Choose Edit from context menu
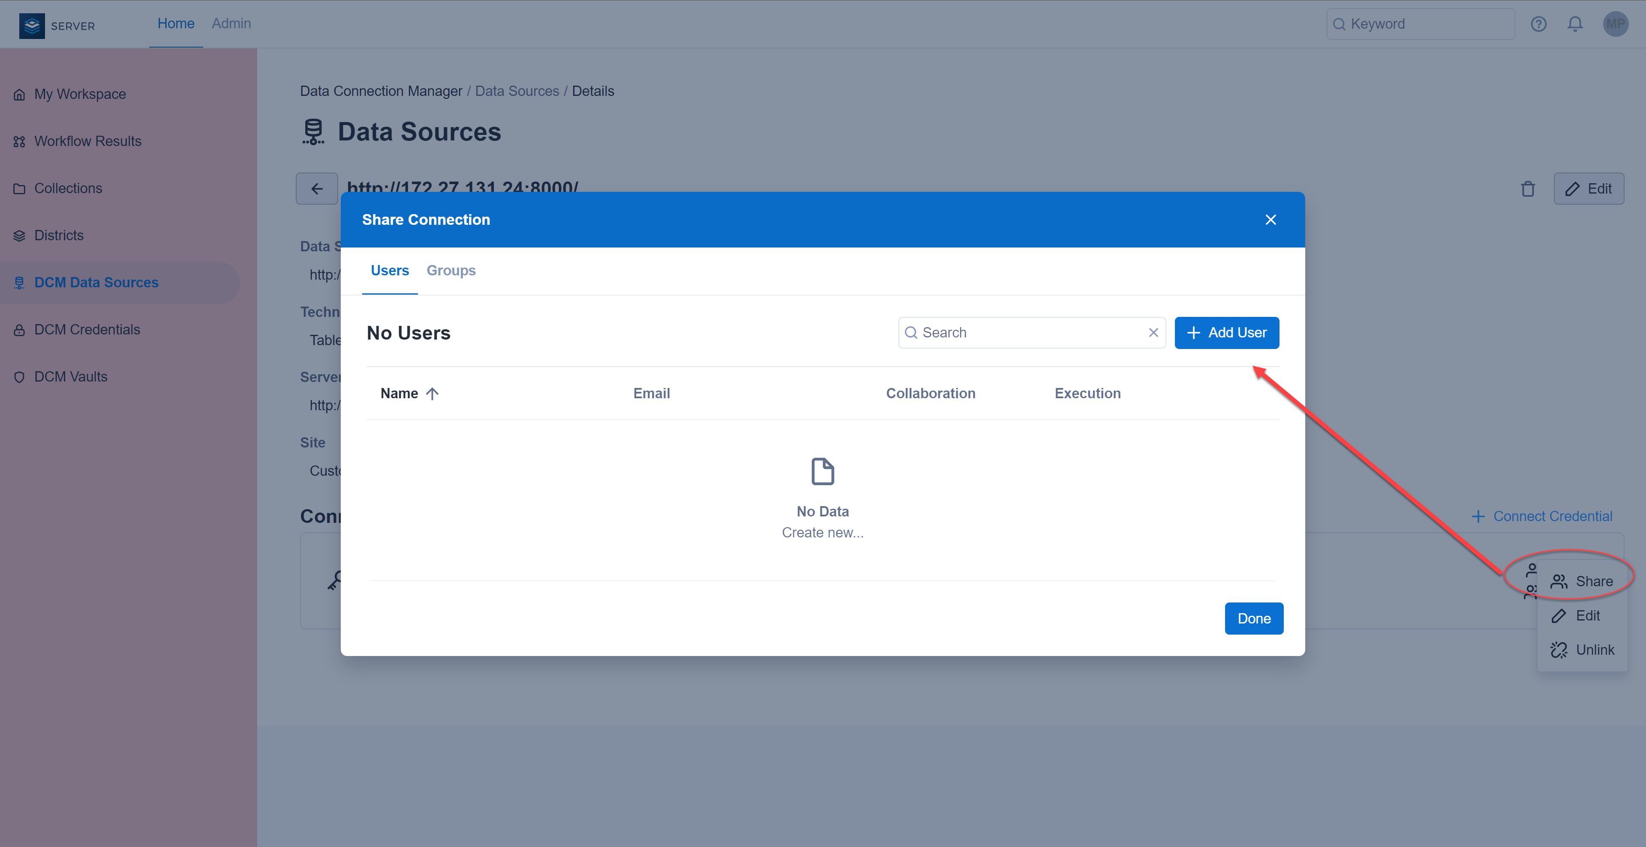1646x847 pixels. tap(1581, 616)
